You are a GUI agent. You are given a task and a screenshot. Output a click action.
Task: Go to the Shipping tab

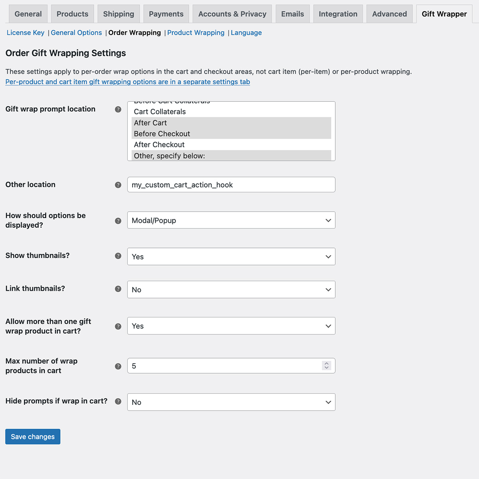click(x=119, y=14)
